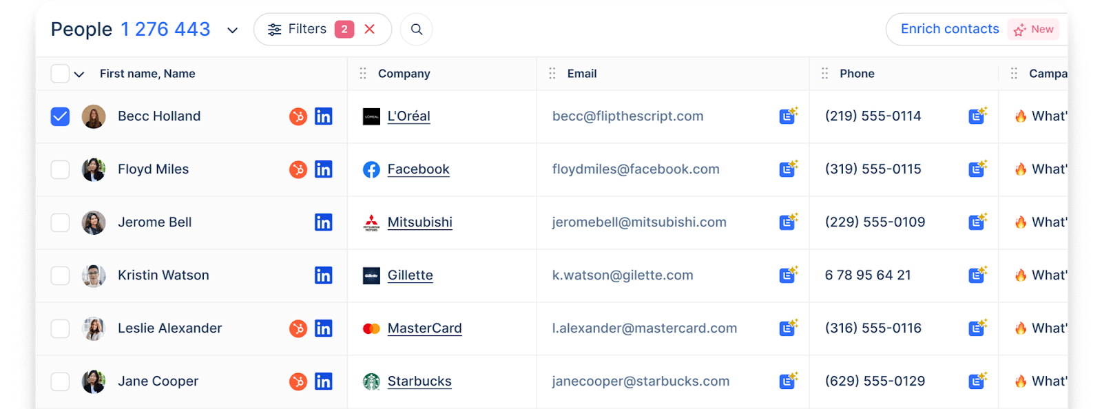This screenshot has width=1102, height=409.
Task: Click the search magnifier icon
Action: coord(417,30)
